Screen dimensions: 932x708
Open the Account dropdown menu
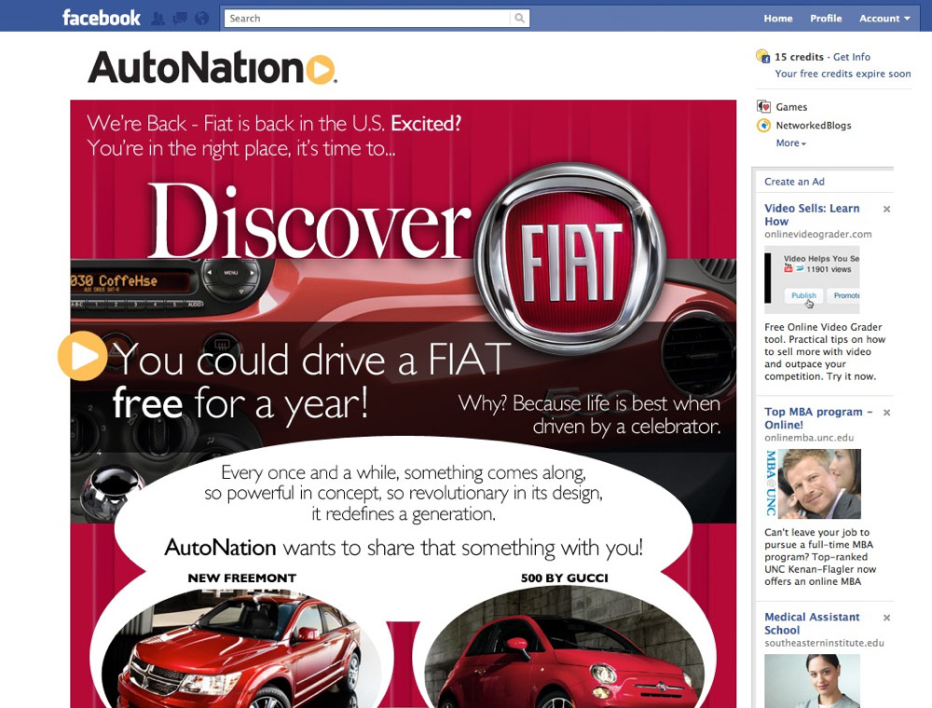click(x=882, y=18)
